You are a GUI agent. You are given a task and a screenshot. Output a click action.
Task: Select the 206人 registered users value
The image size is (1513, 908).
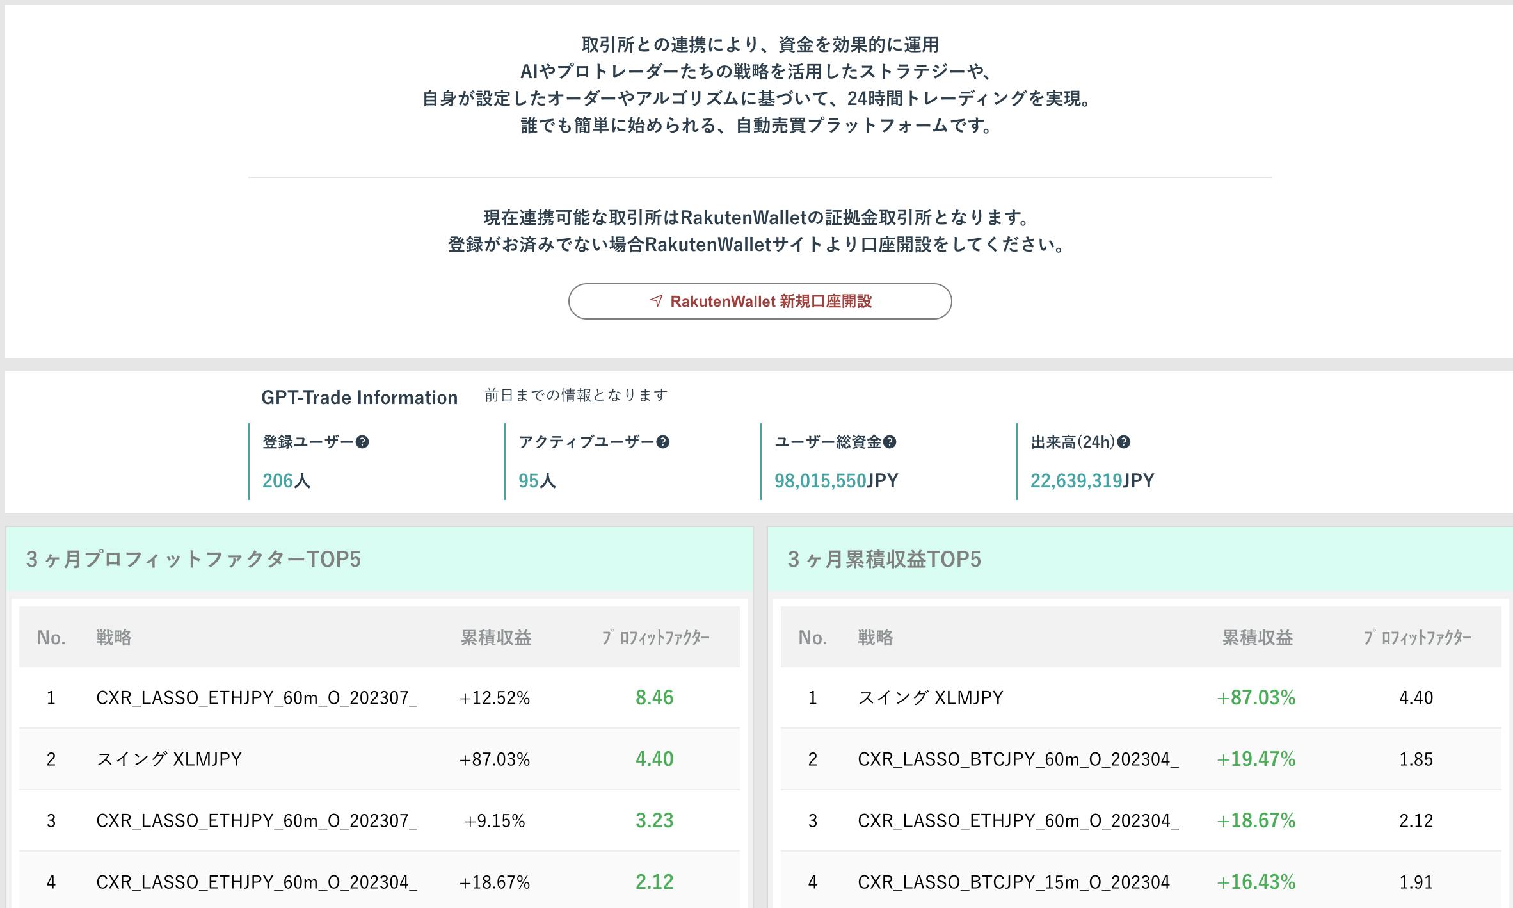[286, 481]
